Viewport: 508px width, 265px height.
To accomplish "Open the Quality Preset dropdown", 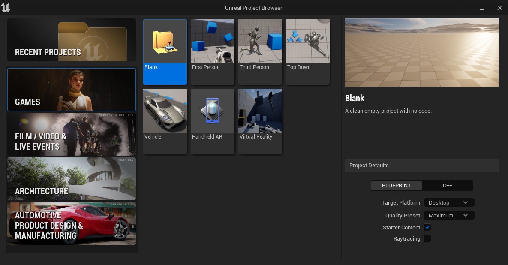I will 449,215.
